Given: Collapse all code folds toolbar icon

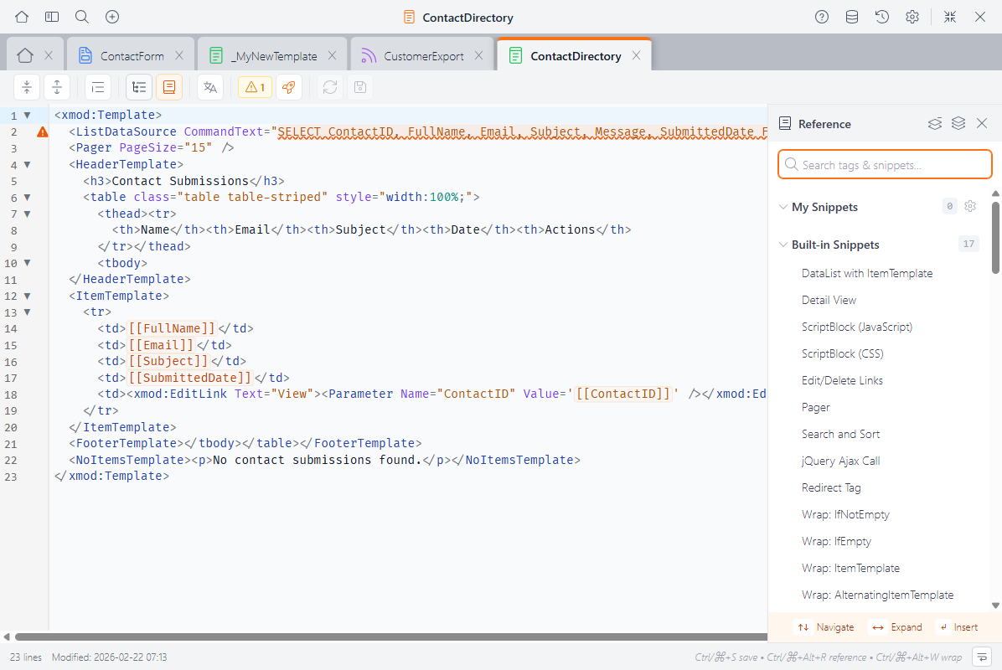Looking at the screenshot, I should coord(27,87).
